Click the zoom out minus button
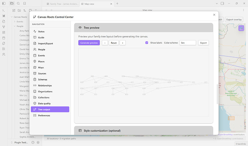Screen dimensions: 248x146 tap(105, 43)
